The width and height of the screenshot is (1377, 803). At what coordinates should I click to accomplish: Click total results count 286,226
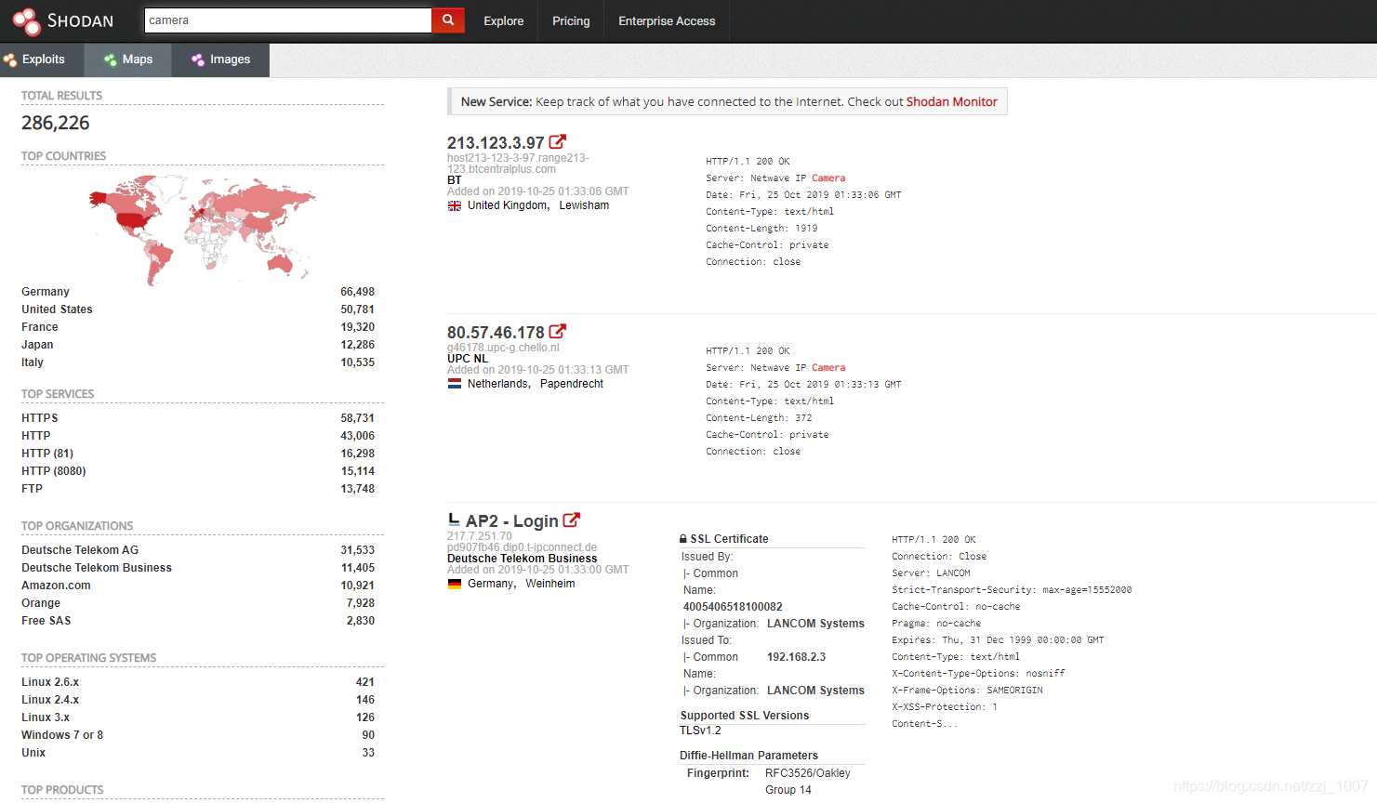point(56,123)
